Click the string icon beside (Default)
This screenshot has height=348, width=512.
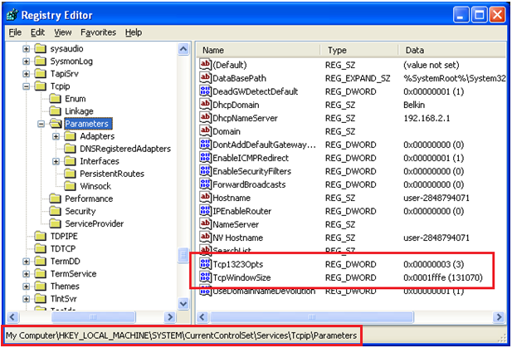(205, 65)
